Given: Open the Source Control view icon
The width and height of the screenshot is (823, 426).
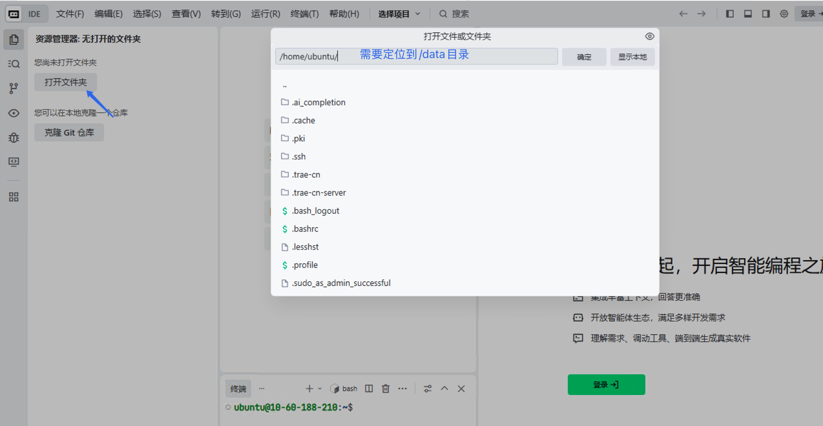Looking at the screenshot, I should (14, 88).
